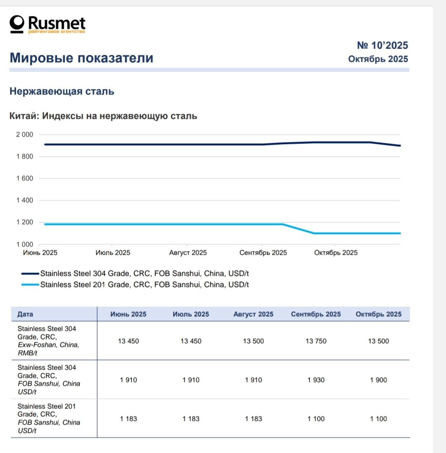Click the "Нержавеющая сталь" section heading
446x453 pixels.
click(62, 91)
